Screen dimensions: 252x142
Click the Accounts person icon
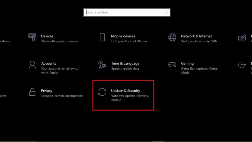tap(32, 65)
